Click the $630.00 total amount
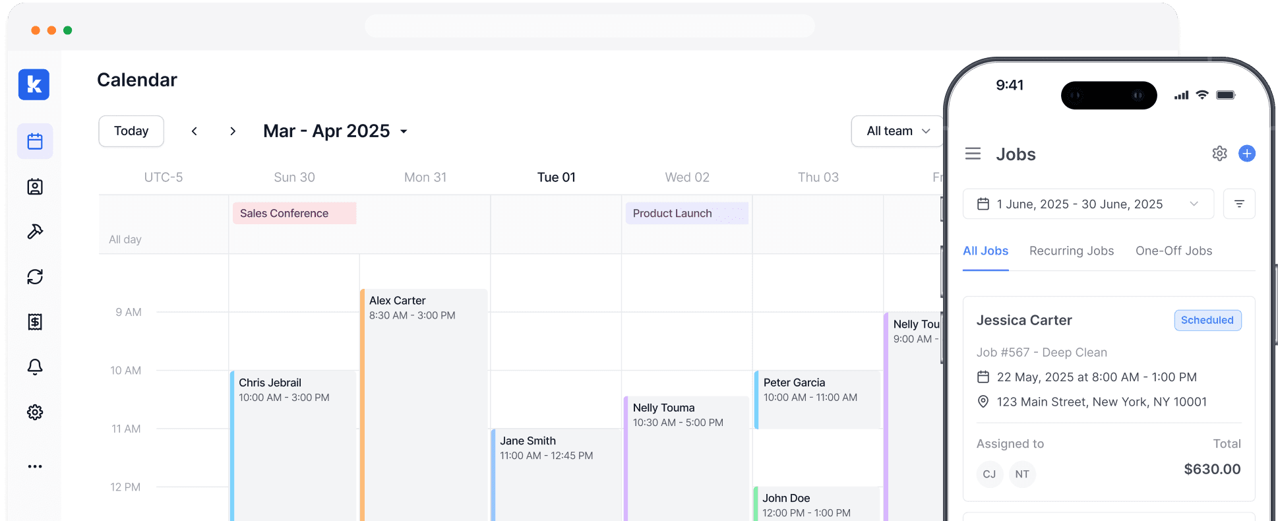 (1212, 469)
